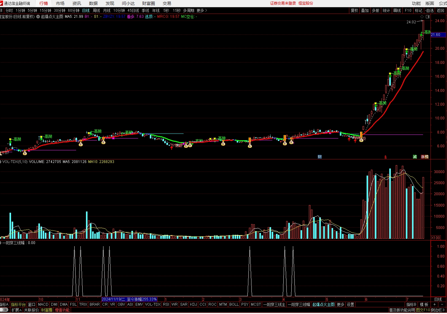Click the 通达信 app logo icon
The image size is (447, 314).
tap(2, 3)
